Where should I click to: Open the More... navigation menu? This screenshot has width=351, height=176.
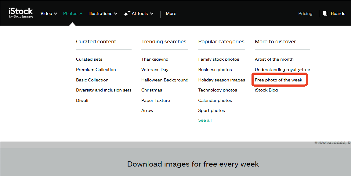click(172, 13)
